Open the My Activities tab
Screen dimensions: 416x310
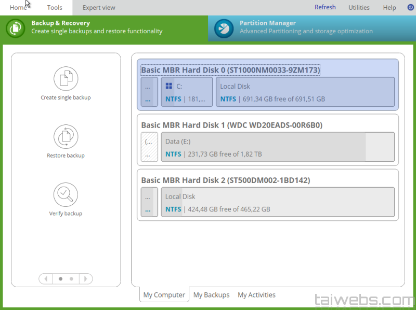point(256,295)
